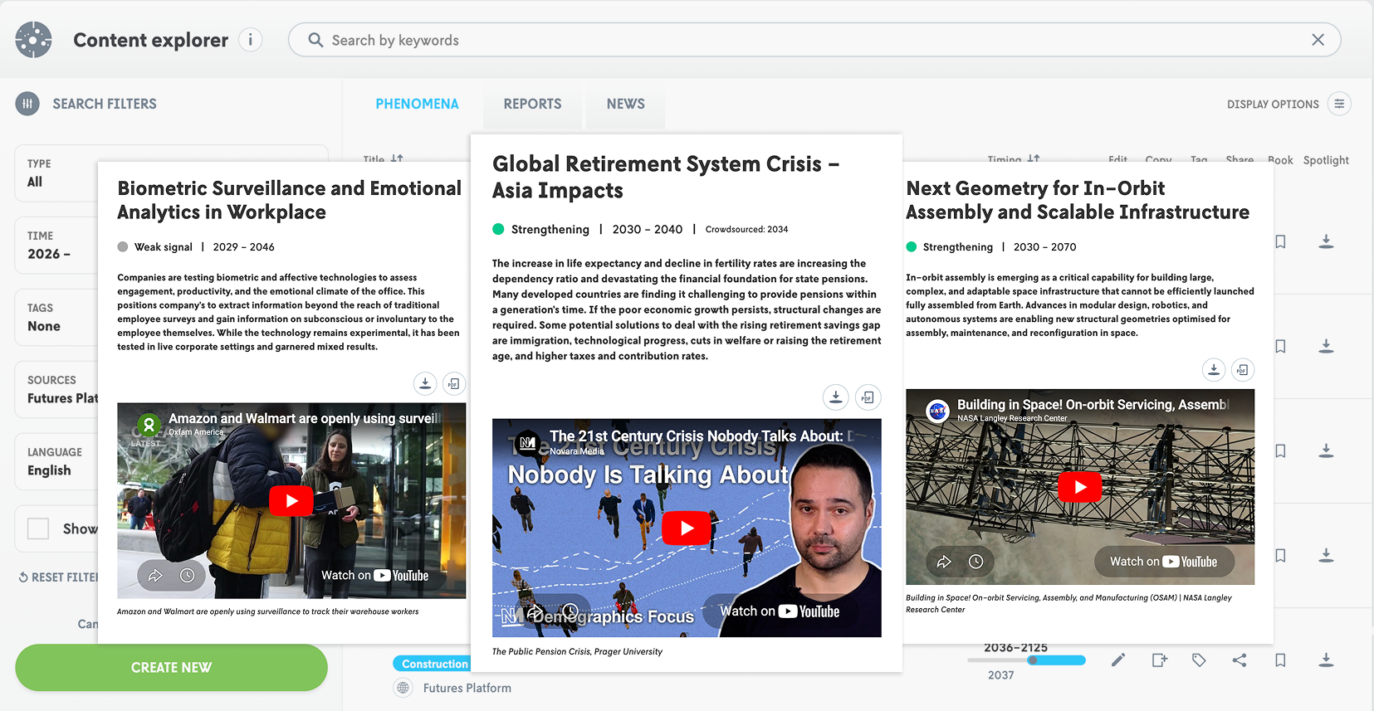Click the Oxfam America channel avatar
The width and height of the screenshot is (1374, 711).
pos(149,425)
